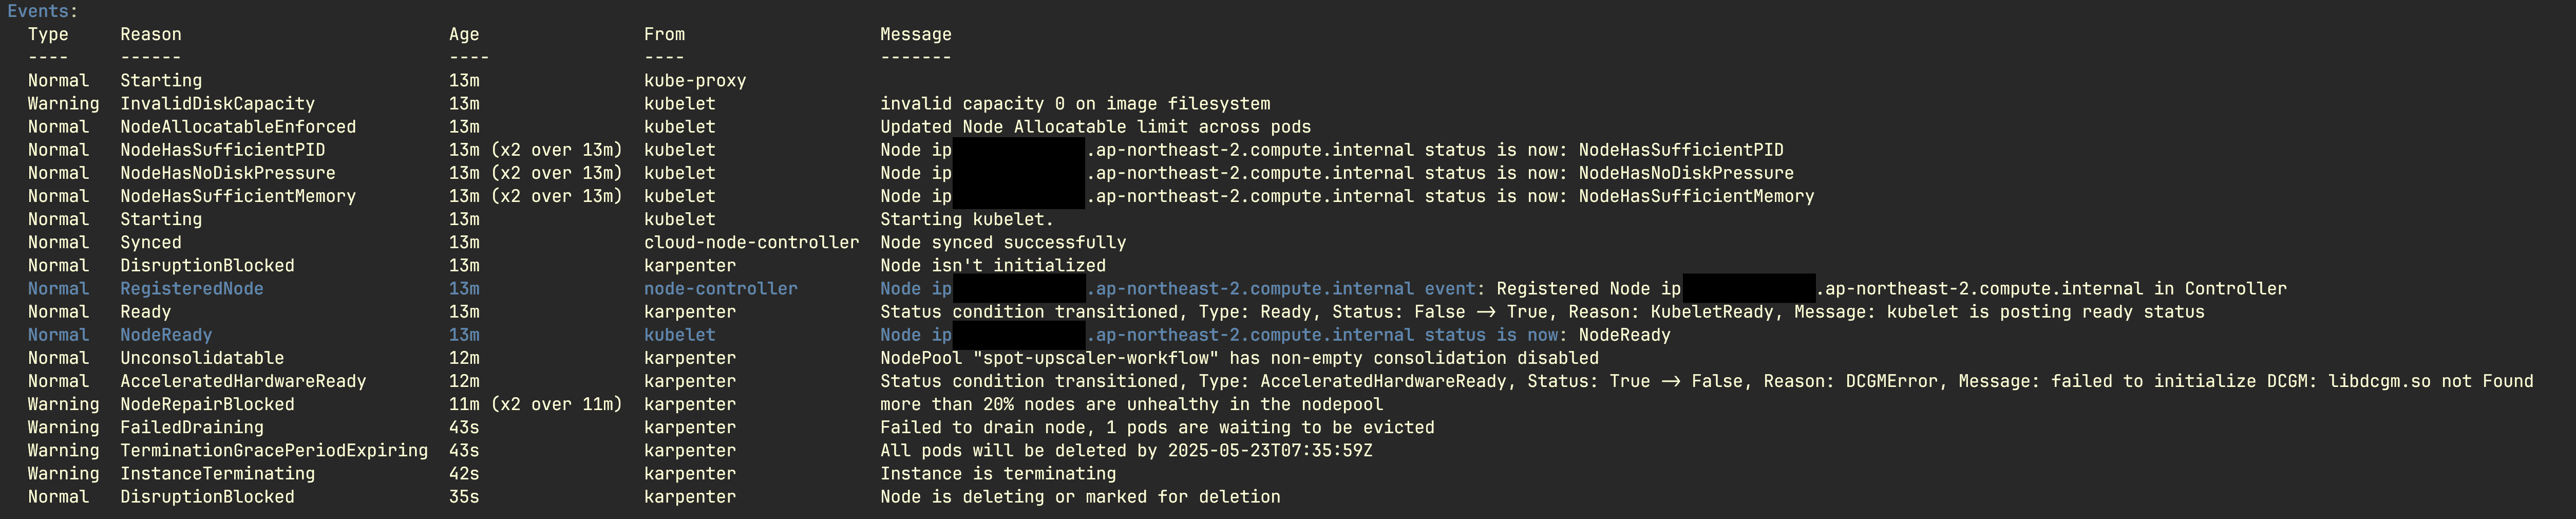Select the TerminationGracePeriodExpiring reason text

click(274, 451)
